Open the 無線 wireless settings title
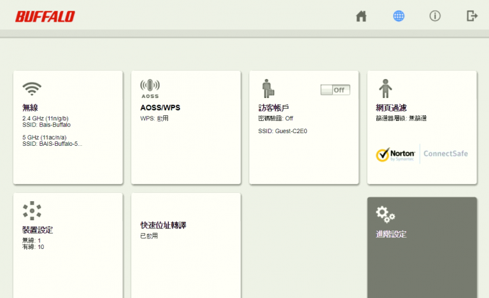This screenshot has height=298, width=489. (x=30, y=108)
